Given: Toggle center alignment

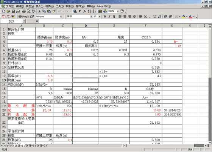Looking at the screenshot, I should 125,17.
